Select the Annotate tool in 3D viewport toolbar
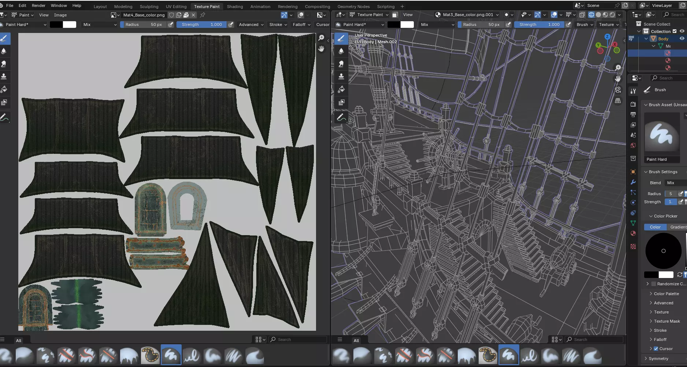The image size is (687, 367). point(341,117)
